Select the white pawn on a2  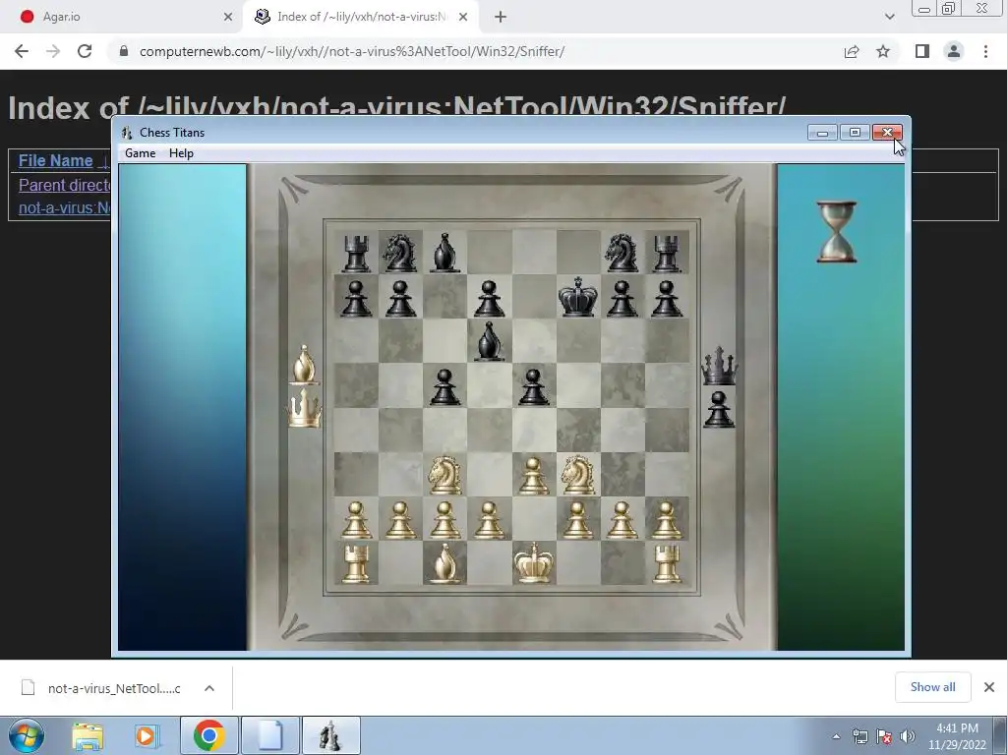point(356,519)
